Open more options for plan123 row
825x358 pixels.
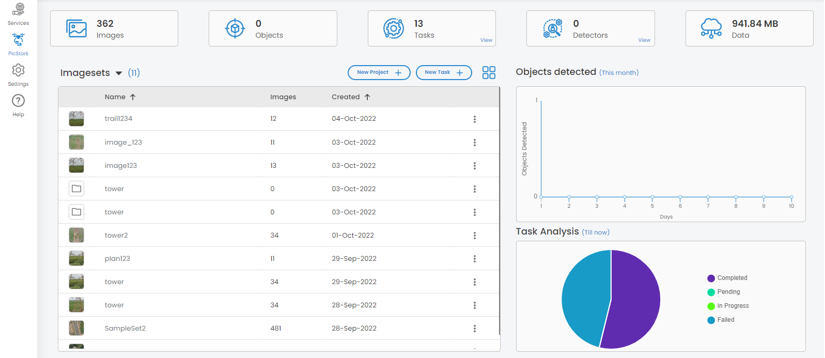(x=475, y=259)
